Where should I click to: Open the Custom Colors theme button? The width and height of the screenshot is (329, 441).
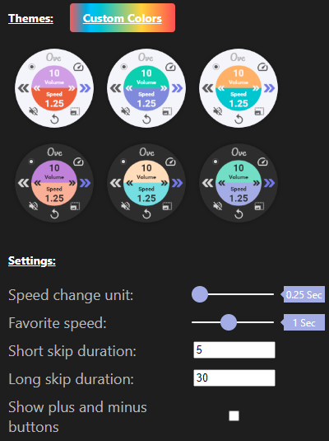[123, 18]
